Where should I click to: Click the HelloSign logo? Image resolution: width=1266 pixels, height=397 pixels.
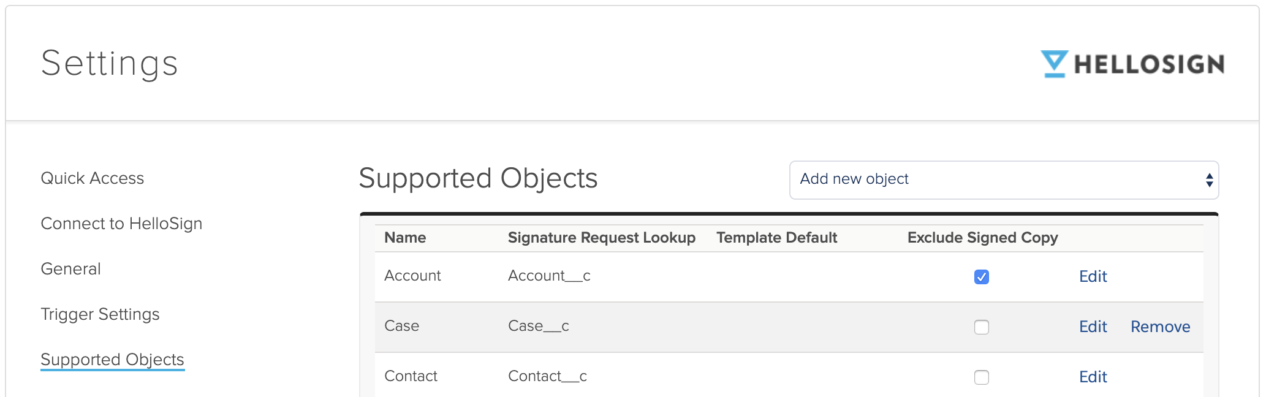pyautogui.click(x=1132, y=64)
